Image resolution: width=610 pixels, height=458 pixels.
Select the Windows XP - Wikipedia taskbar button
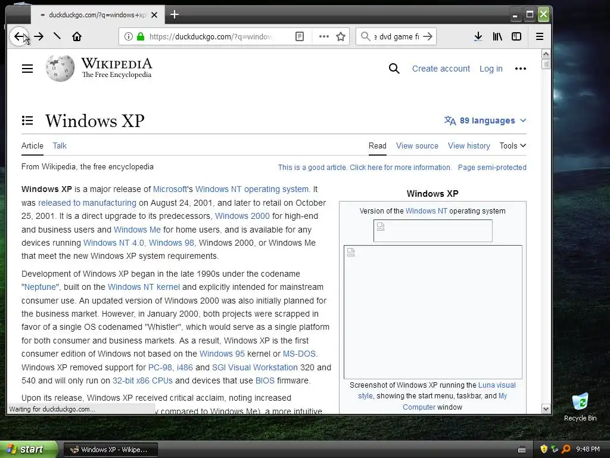110,450
